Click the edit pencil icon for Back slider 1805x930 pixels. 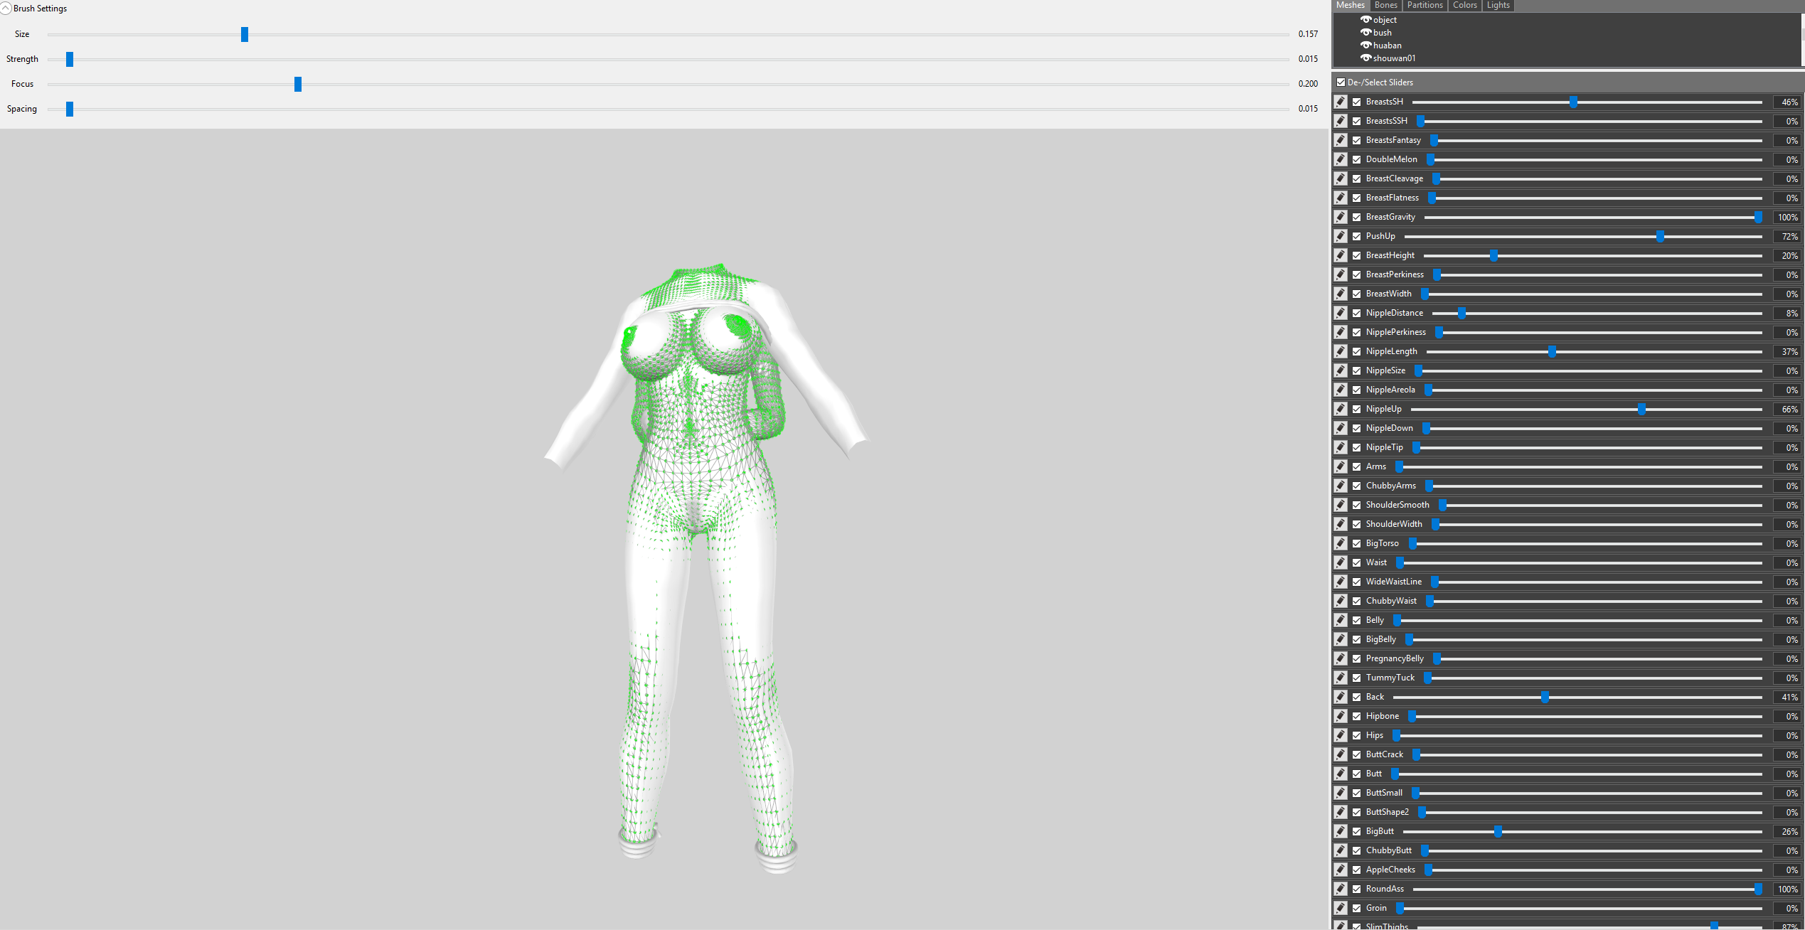click(1341, 697)
